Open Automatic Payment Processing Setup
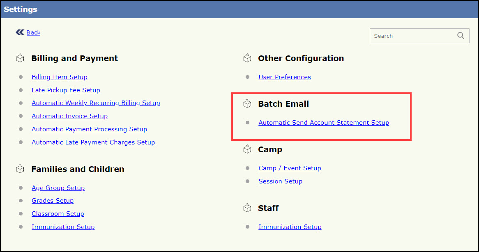479x252 pixels. coord(89,129)
